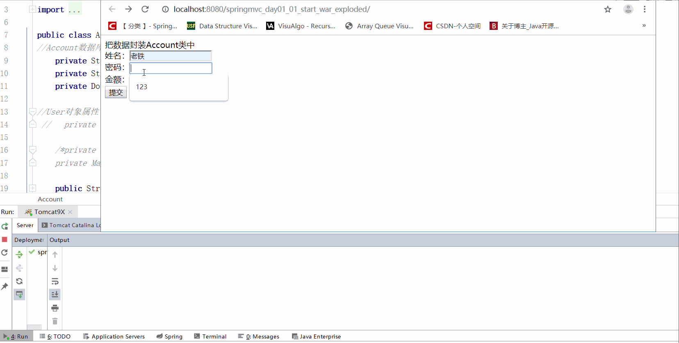Open the 0: Messages tool window
This screenshot has height=343, width=679.
(x=259, y=336)
